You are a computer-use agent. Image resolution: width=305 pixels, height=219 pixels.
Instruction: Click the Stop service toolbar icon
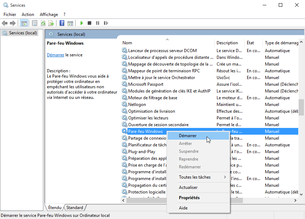click(89, 23)
